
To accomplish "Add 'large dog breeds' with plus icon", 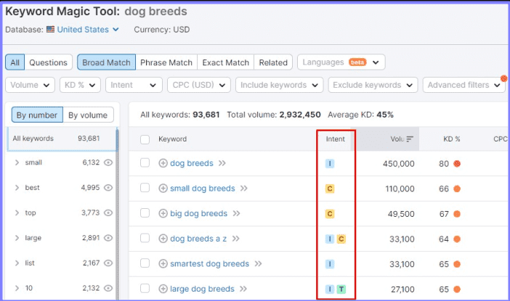I will (x=163, y=289).
